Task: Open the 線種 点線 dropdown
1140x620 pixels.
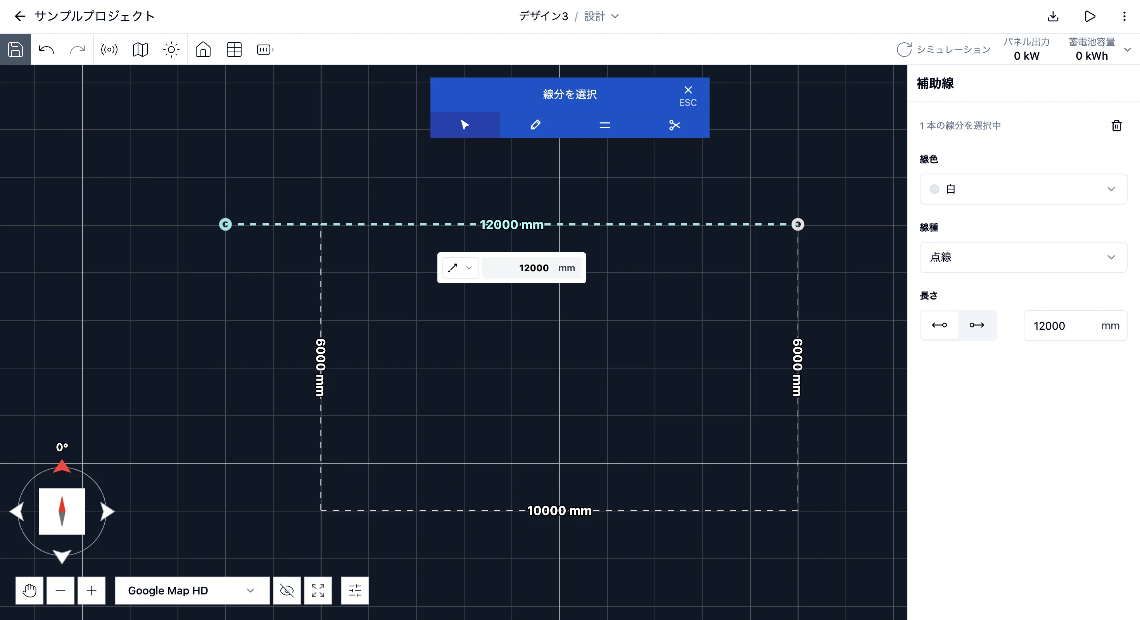Action: tap(1023, 257)
